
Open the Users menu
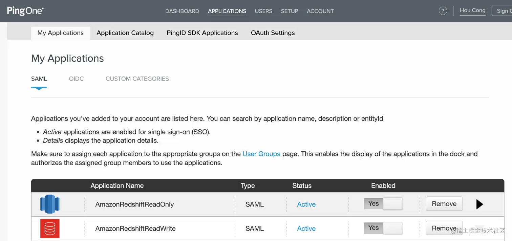[263, 11]
